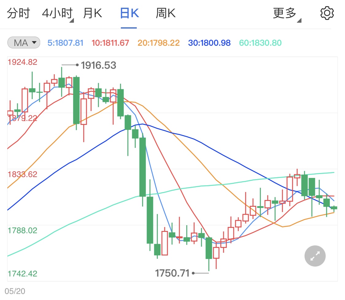The image size is (345, 300).
Task: Click the 1916.53 high price marker
Action: [98, 65]
